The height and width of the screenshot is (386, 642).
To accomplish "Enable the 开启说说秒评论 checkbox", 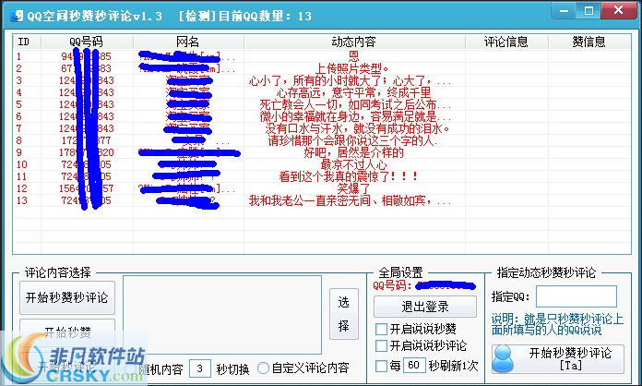I will pyautogui.click(x=381, y=345).
